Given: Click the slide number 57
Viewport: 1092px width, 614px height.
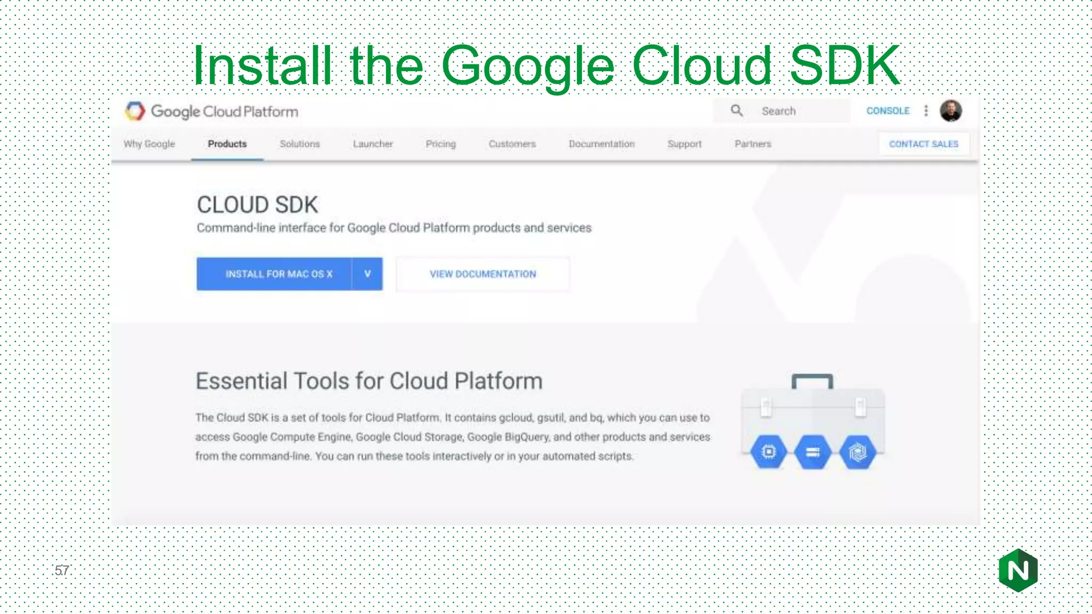Looking at the screenshot, I should click(x=62, y=570).
